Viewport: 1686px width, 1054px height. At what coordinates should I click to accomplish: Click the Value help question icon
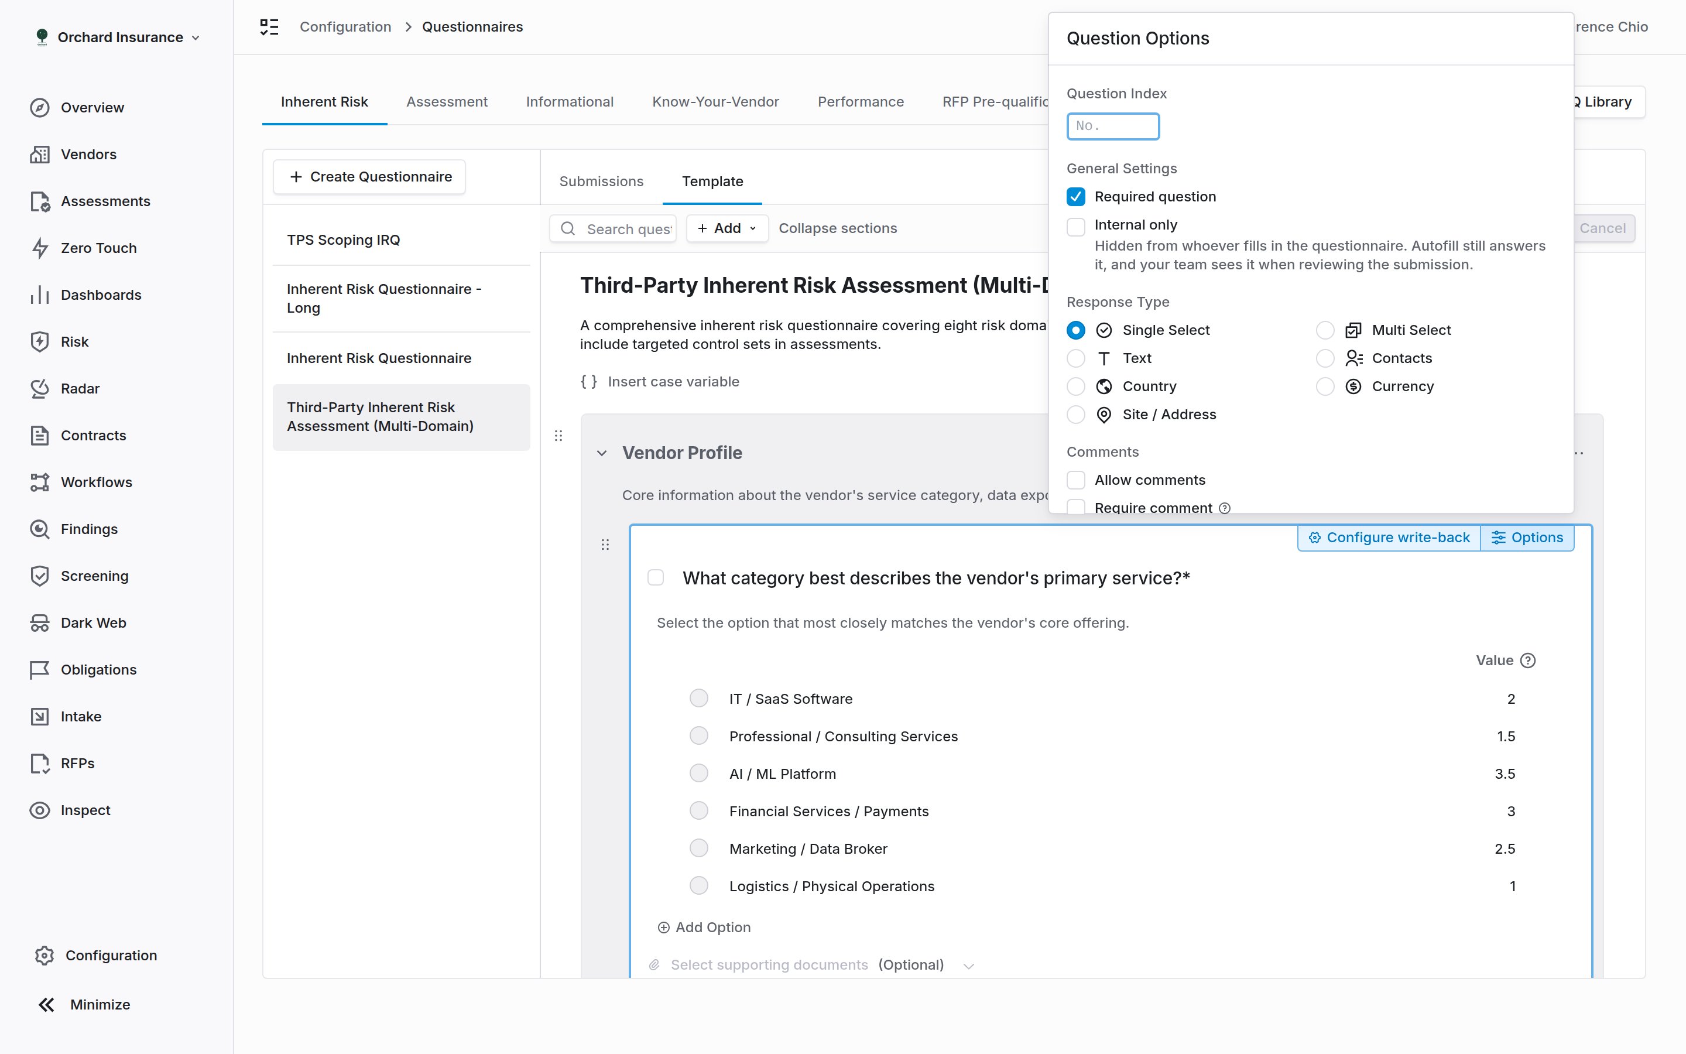1528,660
